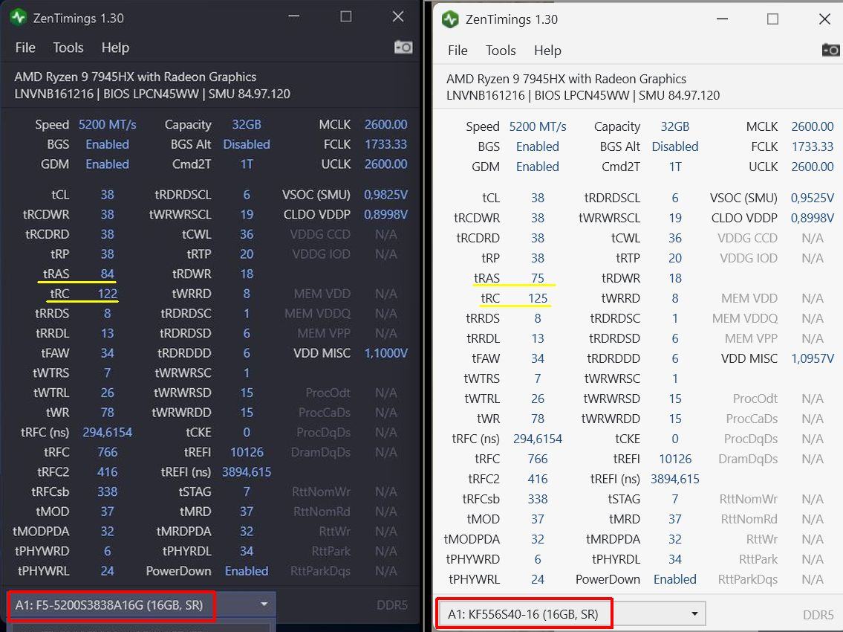This screenshot has width=843, height=632.
Task: Click tRAS value 84 in dark window
Action: point(107,274)
